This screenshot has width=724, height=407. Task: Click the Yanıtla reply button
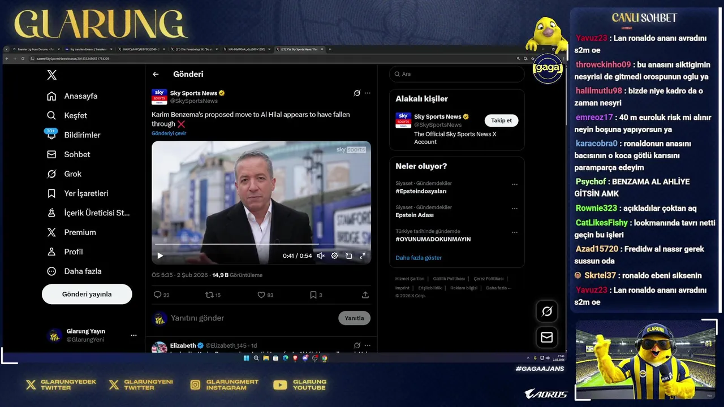[354, 318]
